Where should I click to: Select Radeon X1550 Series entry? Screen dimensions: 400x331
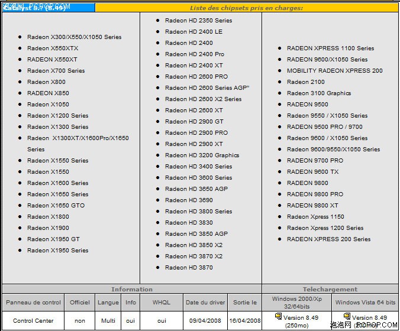(57, 161)
